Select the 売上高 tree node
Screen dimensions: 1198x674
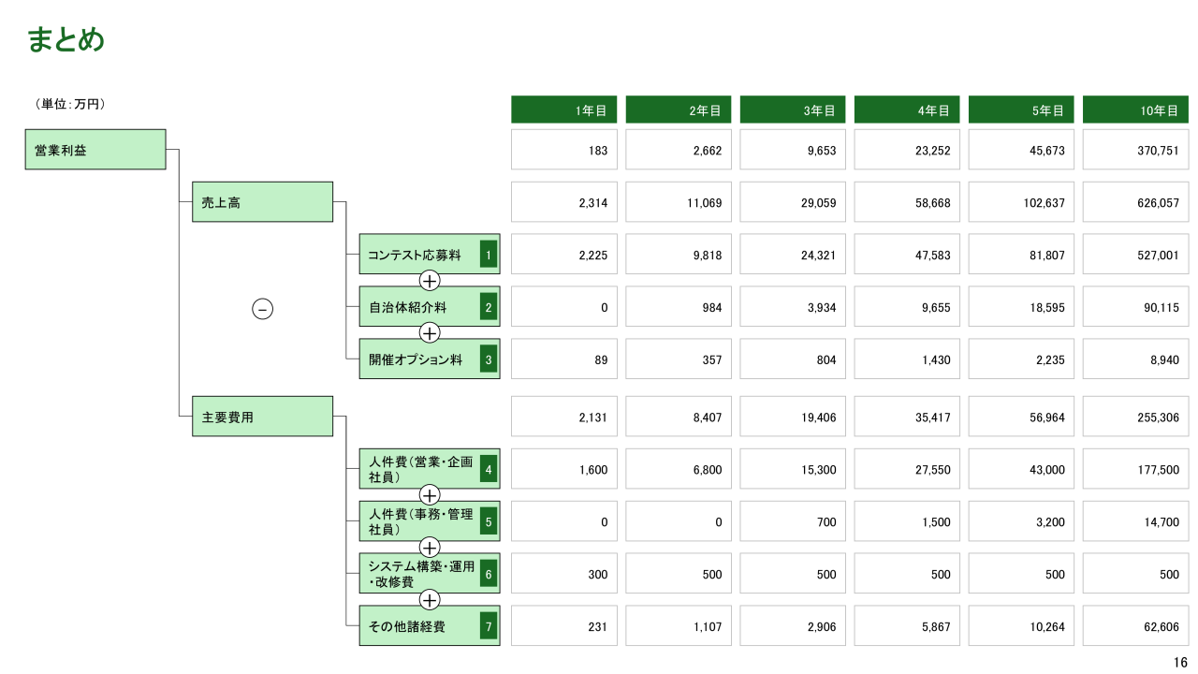[262, 202]
